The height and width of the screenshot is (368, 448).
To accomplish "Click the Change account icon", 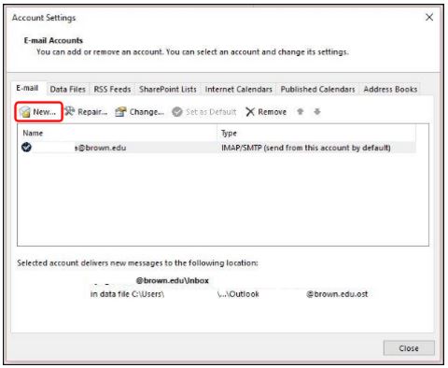I will (120, 111).
